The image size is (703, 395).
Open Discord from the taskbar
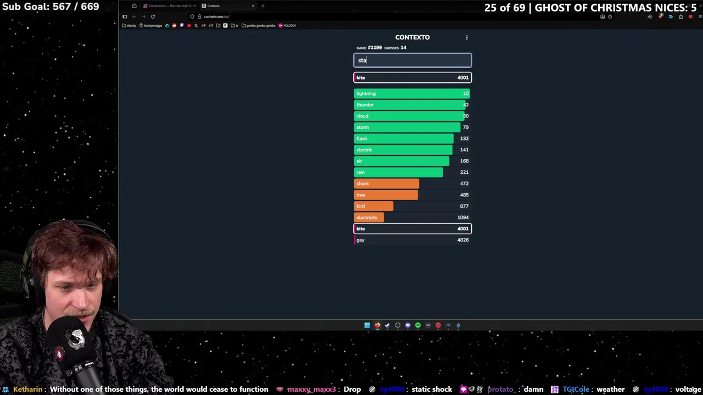[408, 325]
